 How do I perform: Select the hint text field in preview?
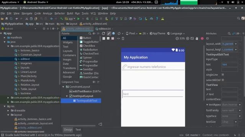pyautogui.click(x=153, y=94)
